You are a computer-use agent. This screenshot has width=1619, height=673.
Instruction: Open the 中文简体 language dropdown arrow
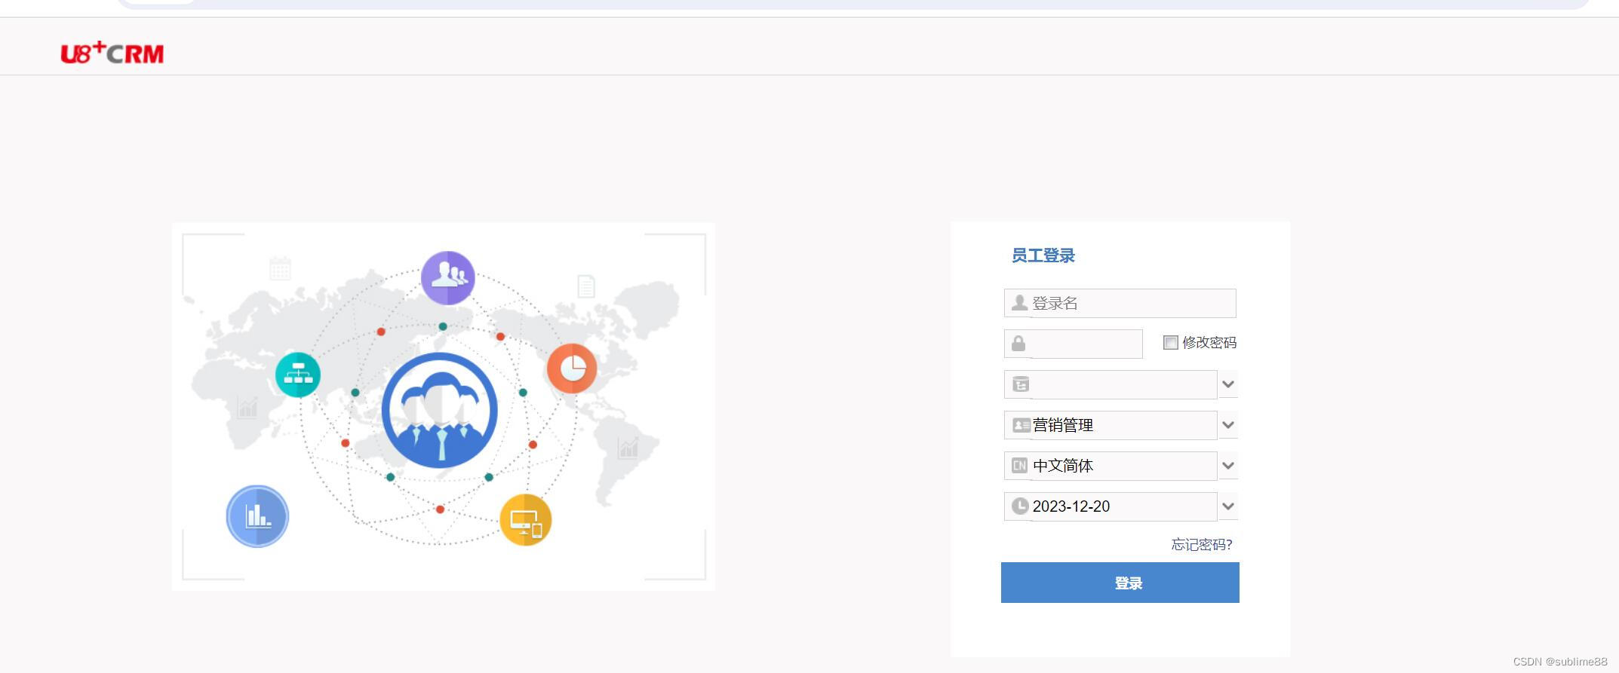pyautogui.click(x=1228, y=466)
